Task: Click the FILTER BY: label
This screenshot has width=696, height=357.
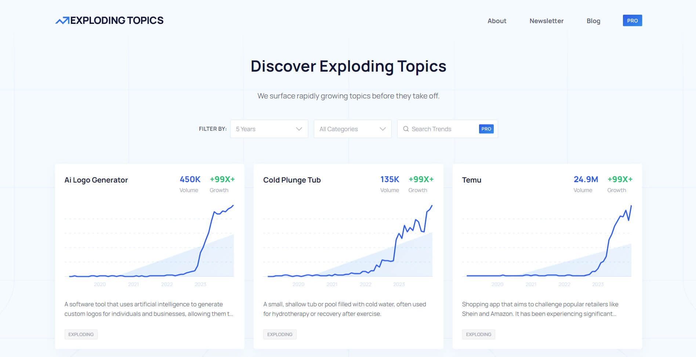Action: click(x=213, y=129)
